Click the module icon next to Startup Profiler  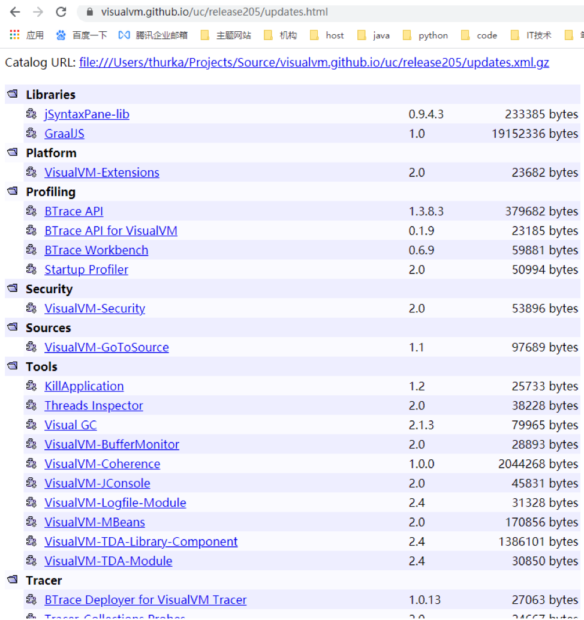pos(31,269)
